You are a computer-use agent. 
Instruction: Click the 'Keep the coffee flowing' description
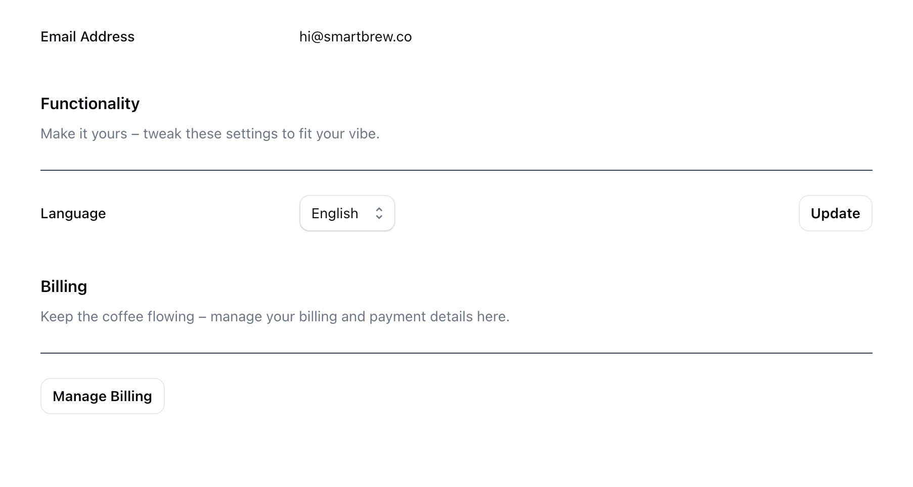click(x=275, y=317)
